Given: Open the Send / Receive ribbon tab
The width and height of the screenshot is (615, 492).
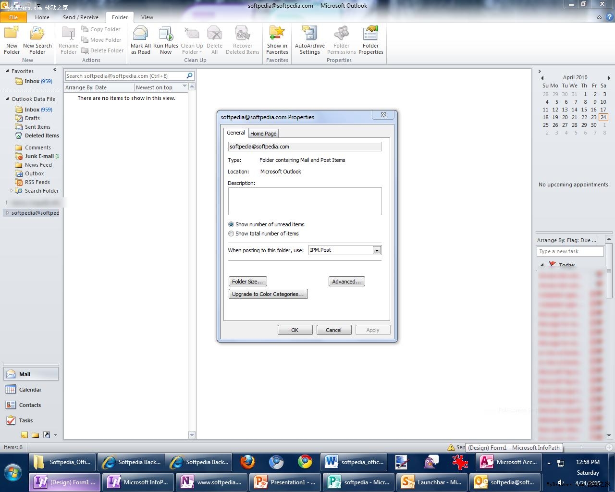Looking at the screenshot, I should pos(80,17).
